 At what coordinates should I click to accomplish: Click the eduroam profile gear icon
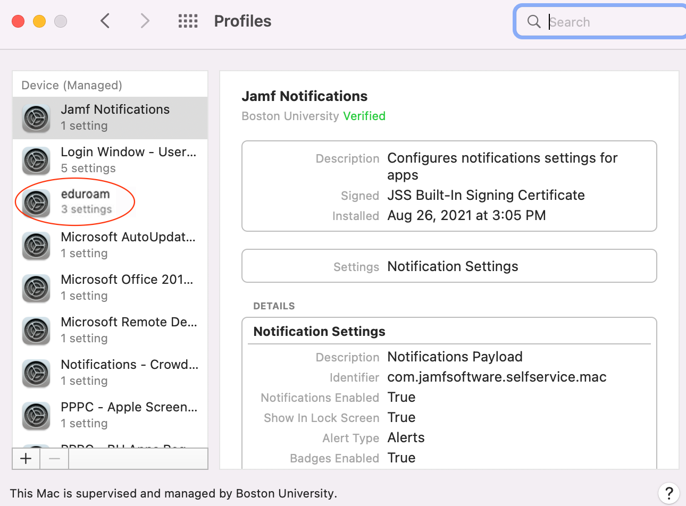pyautogui.click(x=36, y=203)
